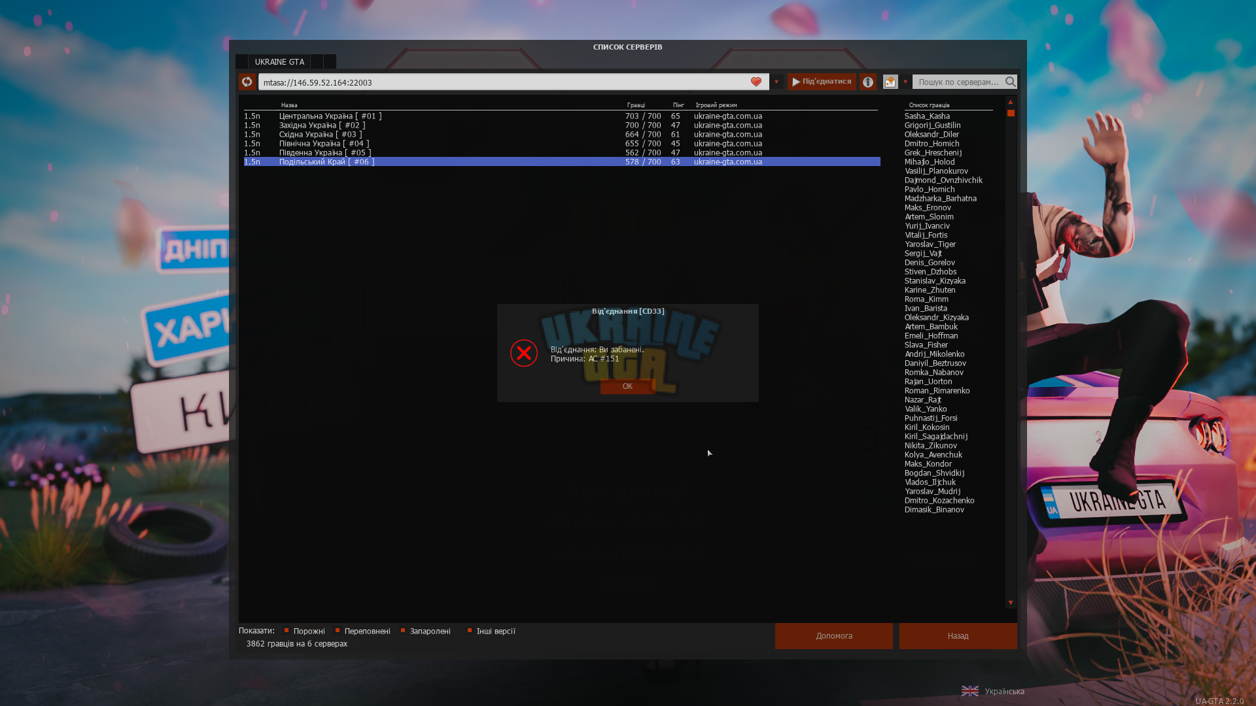Expand the dropdown next to options icon
Image resolution: width=1256 pixels, height=706 pixels.
click(905, 82)
